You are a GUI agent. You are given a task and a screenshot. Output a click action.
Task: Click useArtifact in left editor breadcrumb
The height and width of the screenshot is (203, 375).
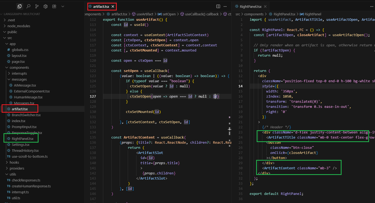click(145, 14)
